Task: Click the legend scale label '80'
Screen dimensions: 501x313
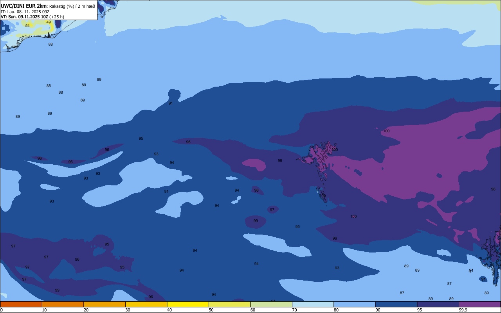Action: pos(336,310)
